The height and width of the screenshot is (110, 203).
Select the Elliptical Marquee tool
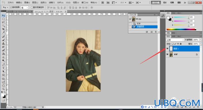click(x=3, y=19)
